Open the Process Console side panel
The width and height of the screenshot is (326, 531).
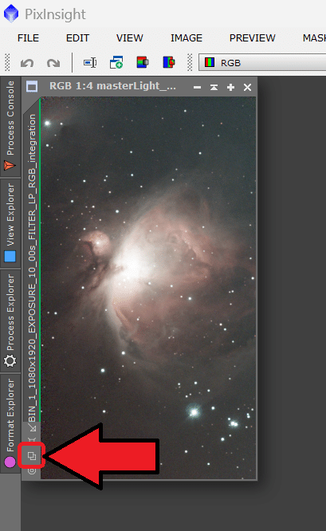(10, 125)
